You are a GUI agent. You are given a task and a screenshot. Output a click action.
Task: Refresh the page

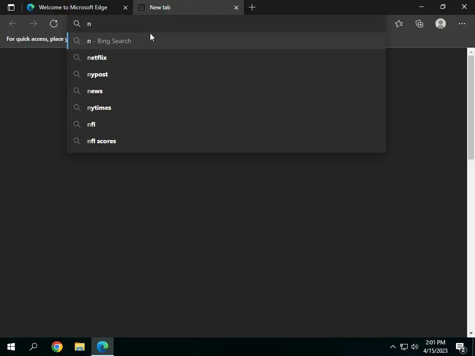coord(54,24)
